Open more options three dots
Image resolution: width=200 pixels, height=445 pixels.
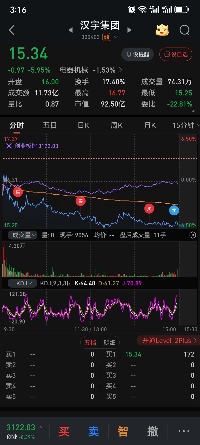click(x=184, y=431)
